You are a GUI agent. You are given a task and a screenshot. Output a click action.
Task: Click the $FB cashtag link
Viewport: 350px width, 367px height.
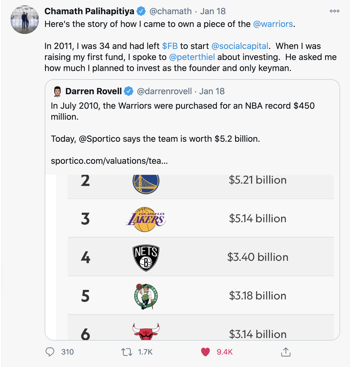click(x=170, y=46)
